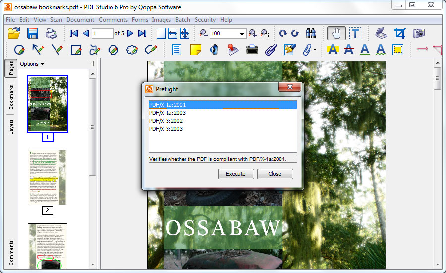Select the Distance measuring tool
This screenshot has width=446, height=273.
422,49
